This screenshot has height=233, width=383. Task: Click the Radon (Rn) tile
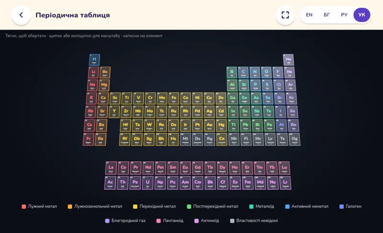(x=293, y=125)
